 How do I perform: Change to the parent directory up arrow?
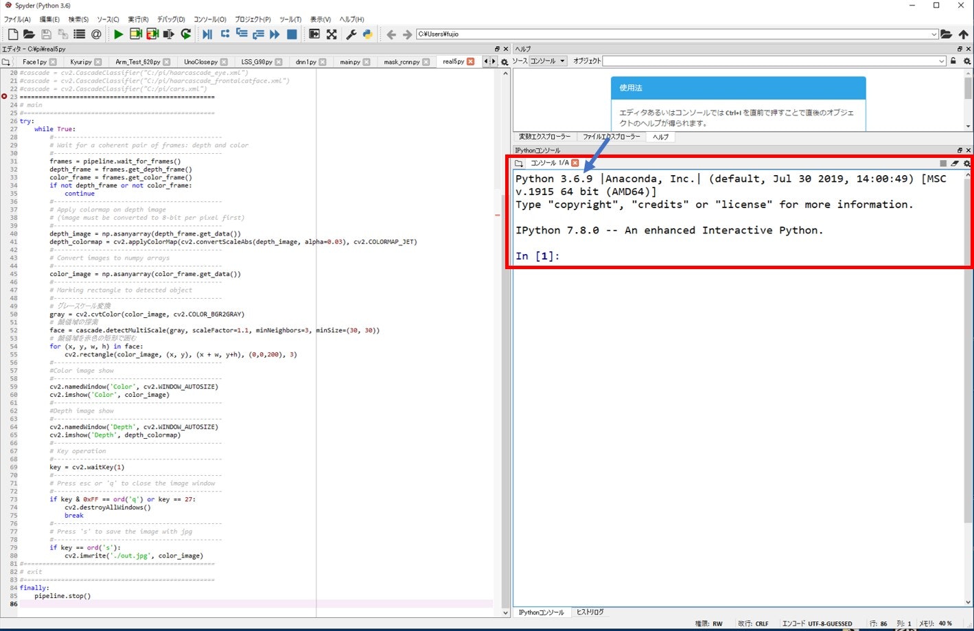[964, 34]
